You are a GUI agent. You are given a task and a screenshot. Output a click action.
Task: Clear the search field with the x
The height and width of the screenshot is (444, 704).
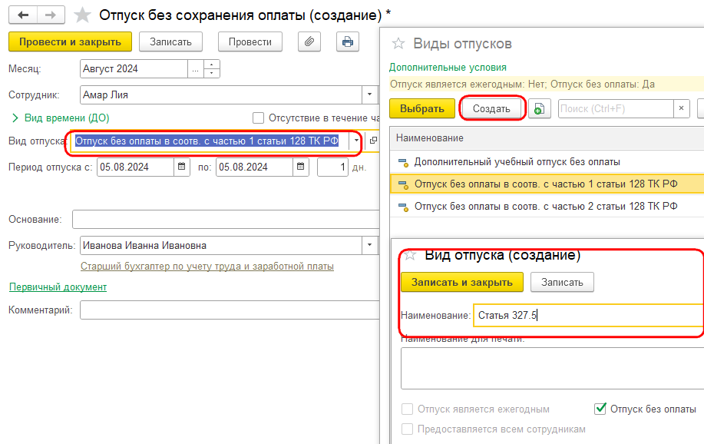pyautogui.click(x=682, y=109)
